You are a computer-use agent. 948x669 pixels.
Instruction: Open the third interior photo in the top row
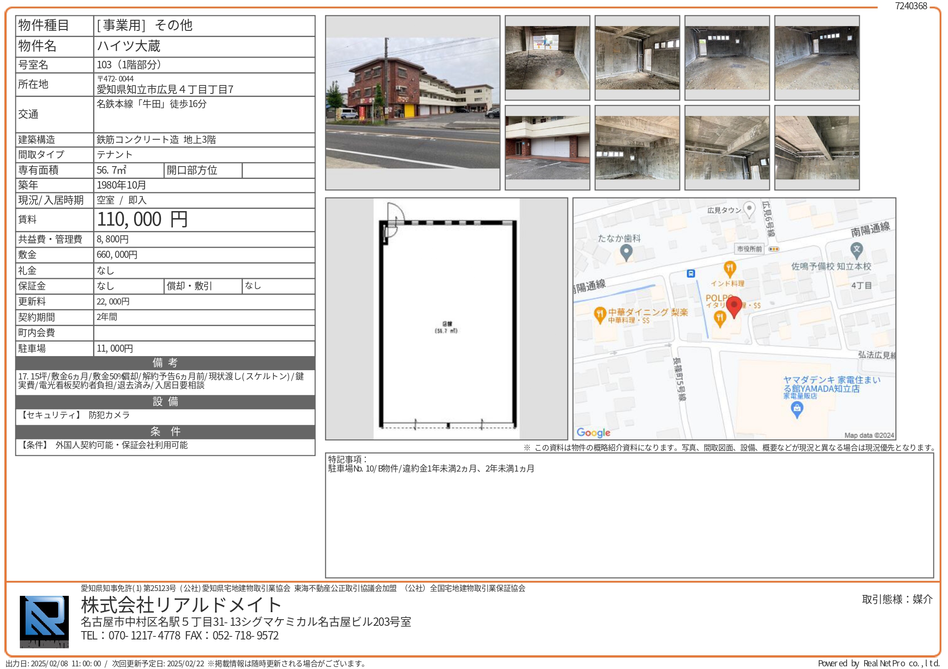click(727, 58)
